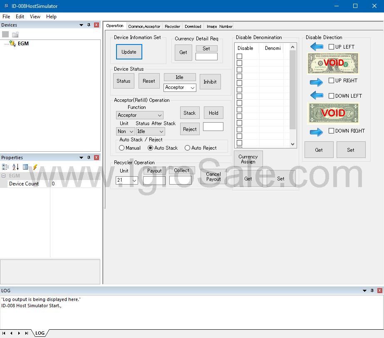Sort properties alphabetically with A-Z icon

click(x=15, y=167)
